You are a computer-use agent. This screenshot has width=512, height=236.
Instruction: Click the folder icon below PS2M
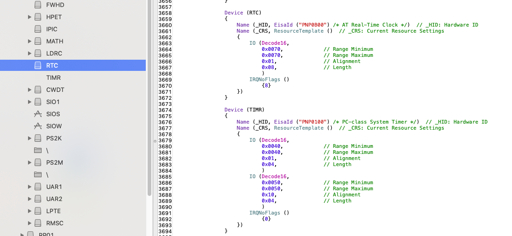tap(38, 174)
